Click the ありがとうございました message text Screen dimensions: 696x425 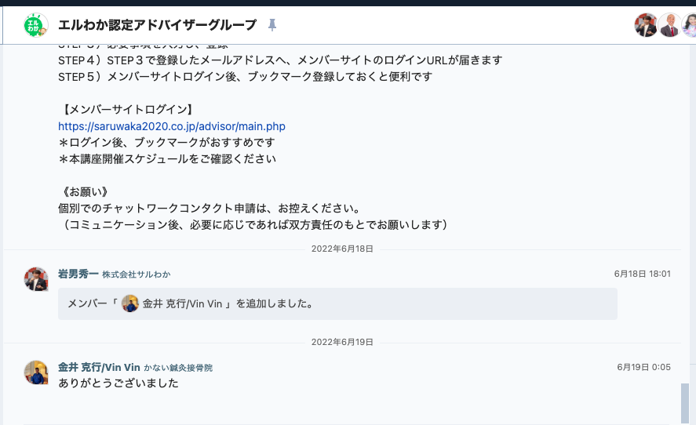tap(118, 383)
